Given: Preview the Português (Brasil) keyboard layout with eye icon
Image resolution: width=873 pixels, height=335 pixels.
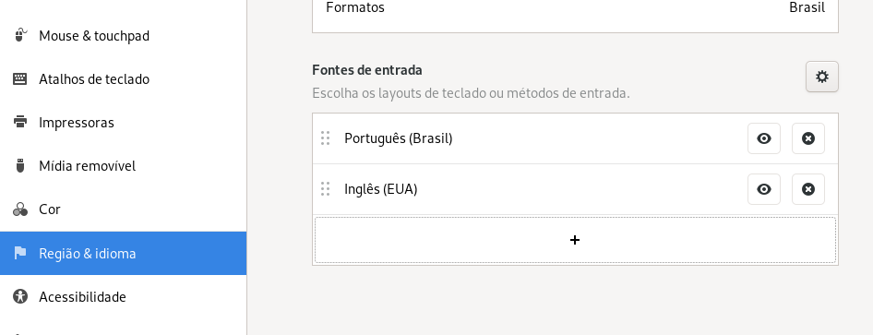Looking at the screenshot, I should 764,138.
